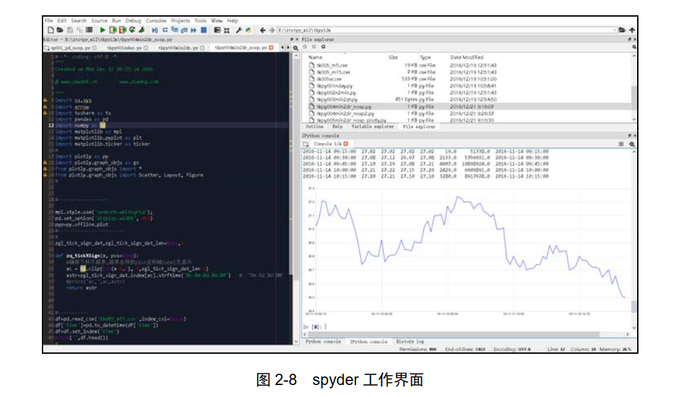The width and height of the screenshot is (679, 397).
Task: Click Browse working directory folder icon
Action: pos(622,30)
